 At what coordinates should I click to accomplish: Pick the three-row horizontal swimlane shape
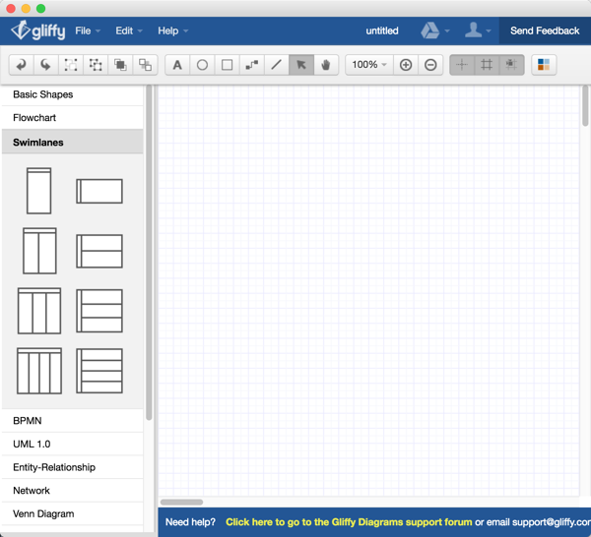tap(99, 311)
